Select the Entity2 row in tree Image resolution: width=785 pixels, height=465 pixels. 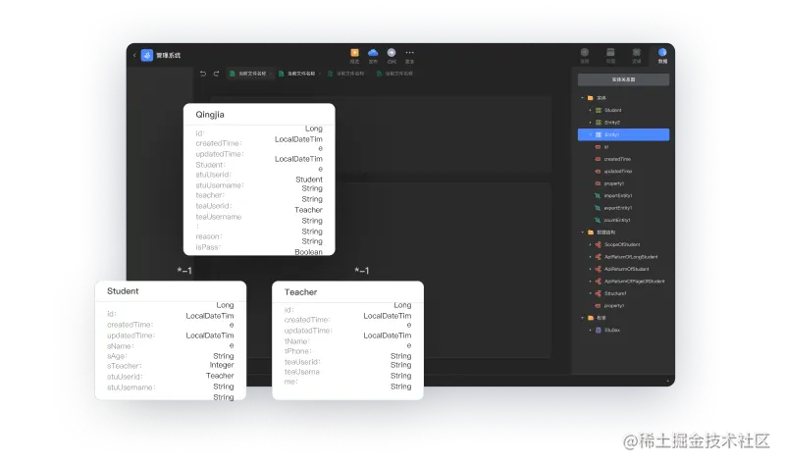623,123
